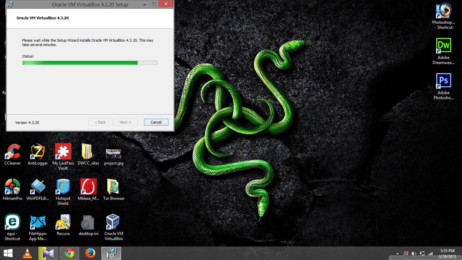Select the HitmanPro desktop icon
This screenshot has height=260, width=462.
(13, 190)
